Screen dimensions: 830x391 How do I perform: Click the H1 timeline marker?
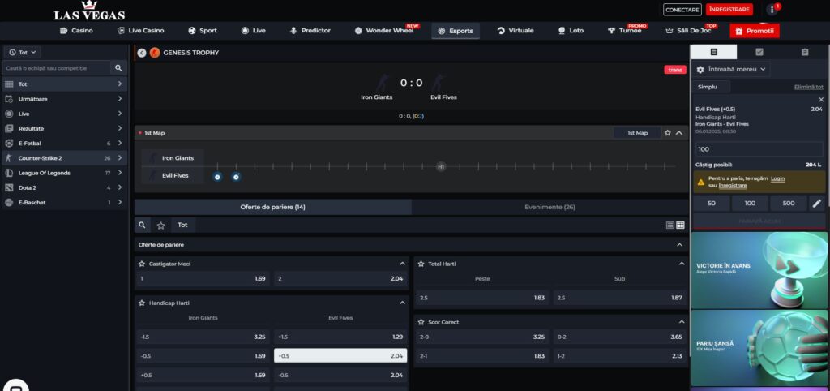click(440, 167)
